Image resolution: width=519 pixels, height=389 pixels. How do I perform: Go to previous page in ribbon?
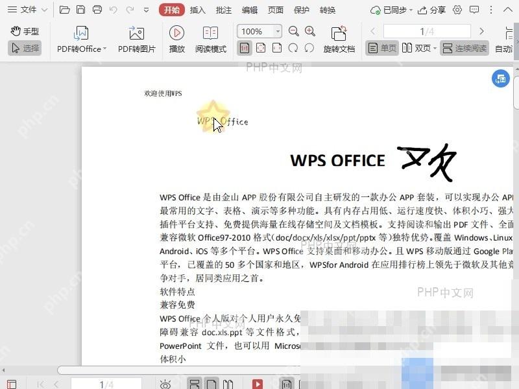pyautogui.click(x=372, y=31)
